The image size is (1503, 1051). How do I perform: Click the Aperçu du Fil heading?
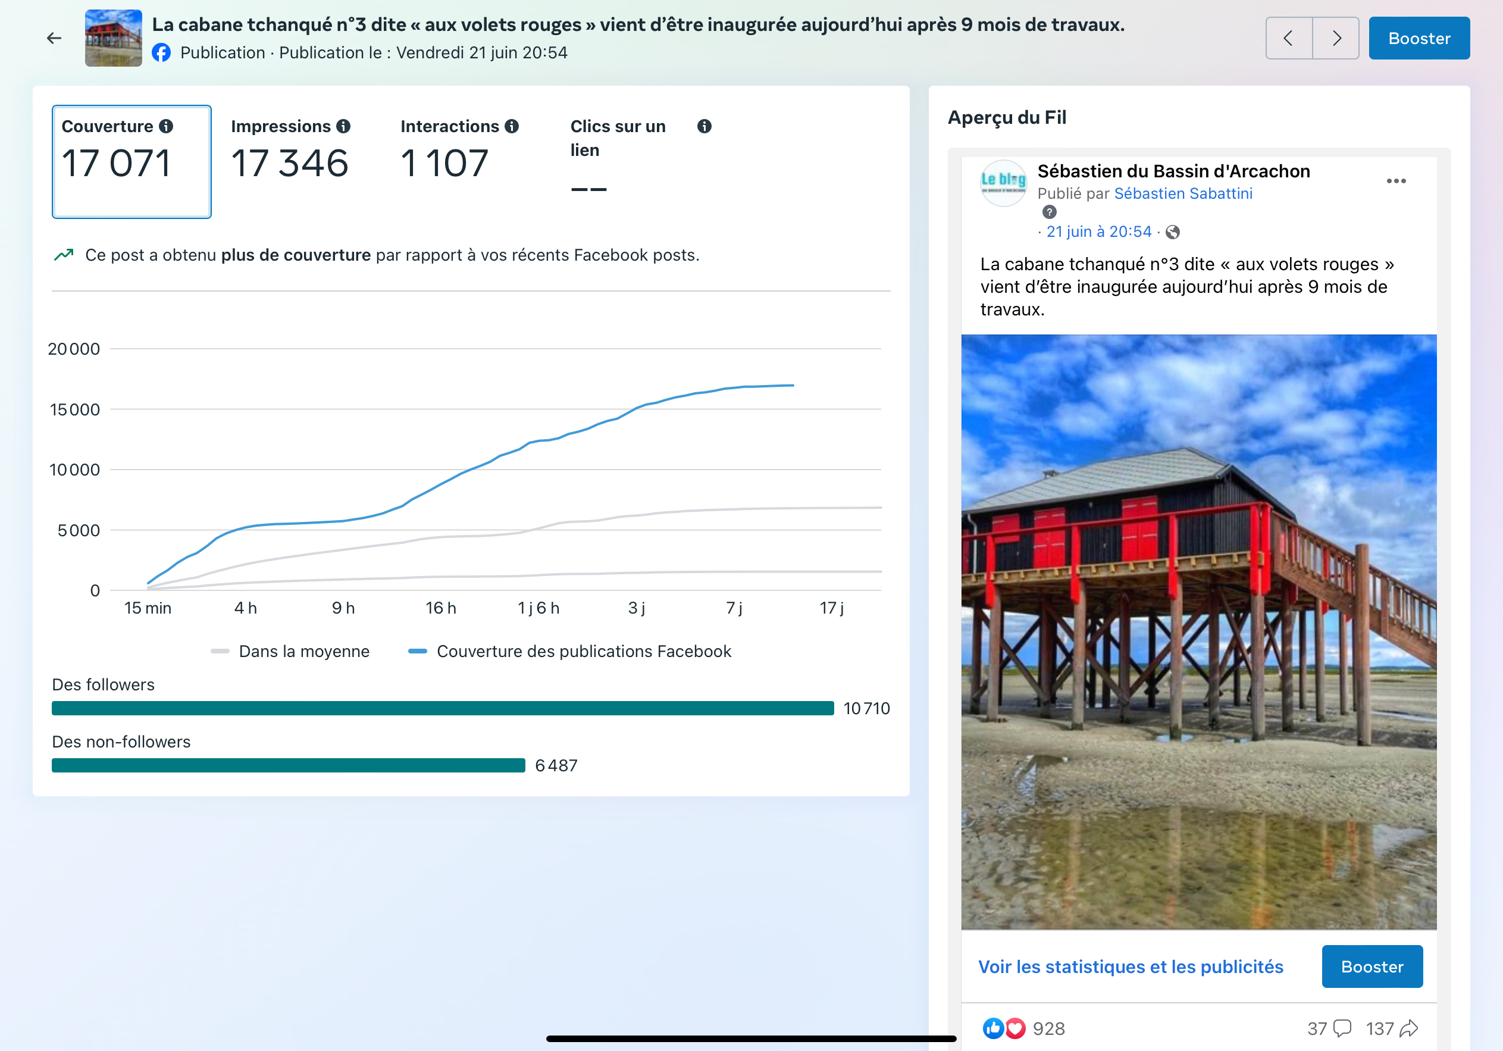pyautogui.click(x=1007, y=117)
